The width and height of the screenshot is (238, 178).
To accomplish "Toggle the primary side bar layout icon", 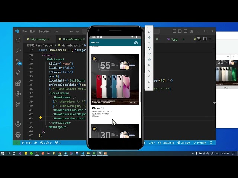I will [x=174, y=31].
